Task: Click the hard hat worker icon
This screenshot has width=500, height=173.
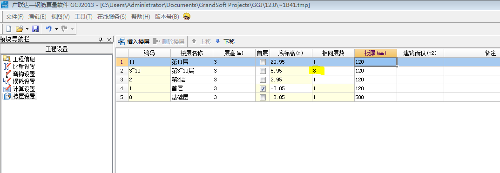Action: click(x=187, y=17)
